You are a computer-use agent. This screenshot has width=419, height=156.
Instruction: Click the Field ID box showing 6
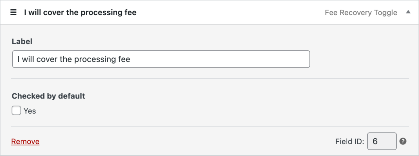tap(382, 141)
